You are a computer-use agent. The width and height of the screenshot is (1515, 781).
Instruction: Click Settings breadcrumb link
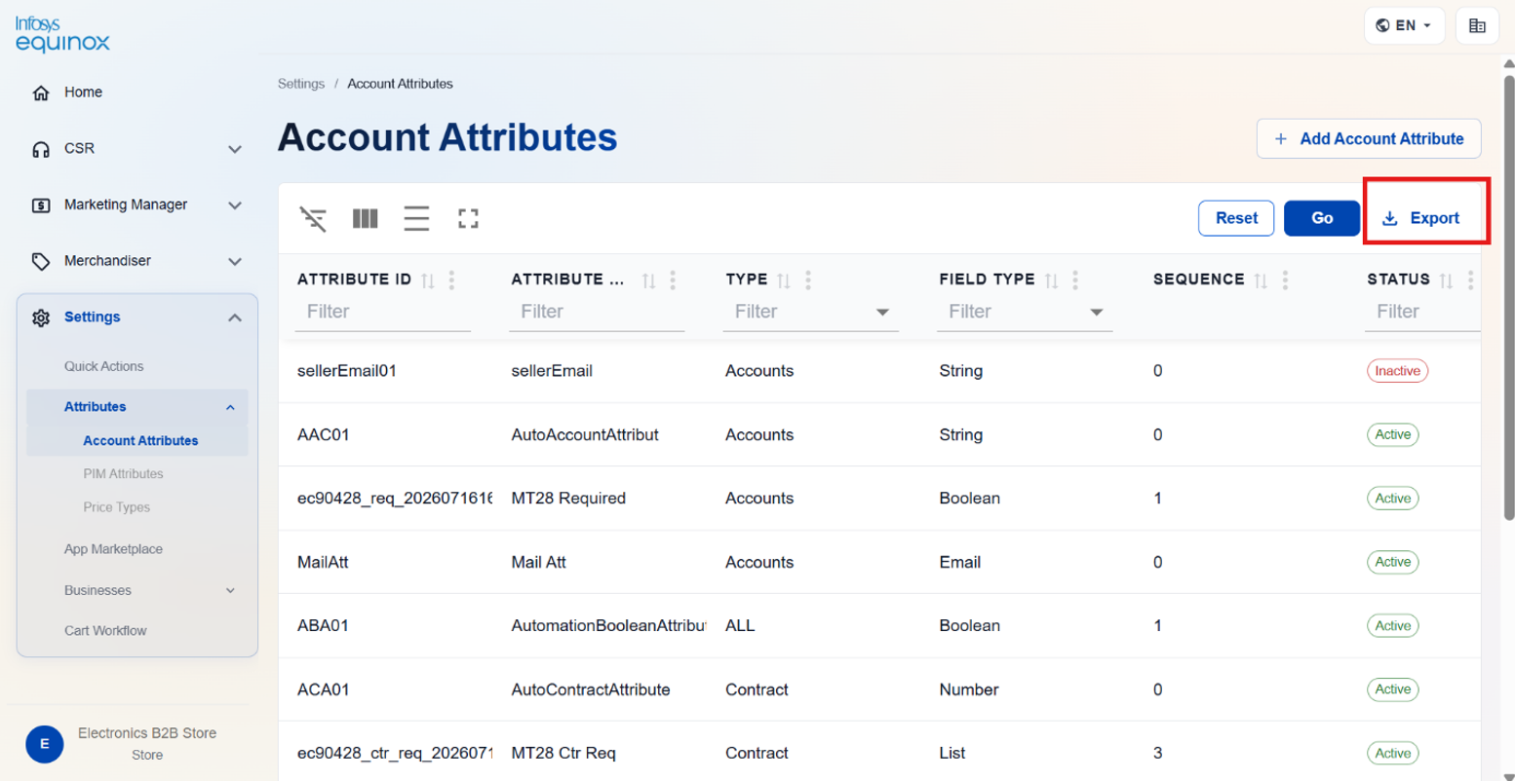tap(300, 84)
